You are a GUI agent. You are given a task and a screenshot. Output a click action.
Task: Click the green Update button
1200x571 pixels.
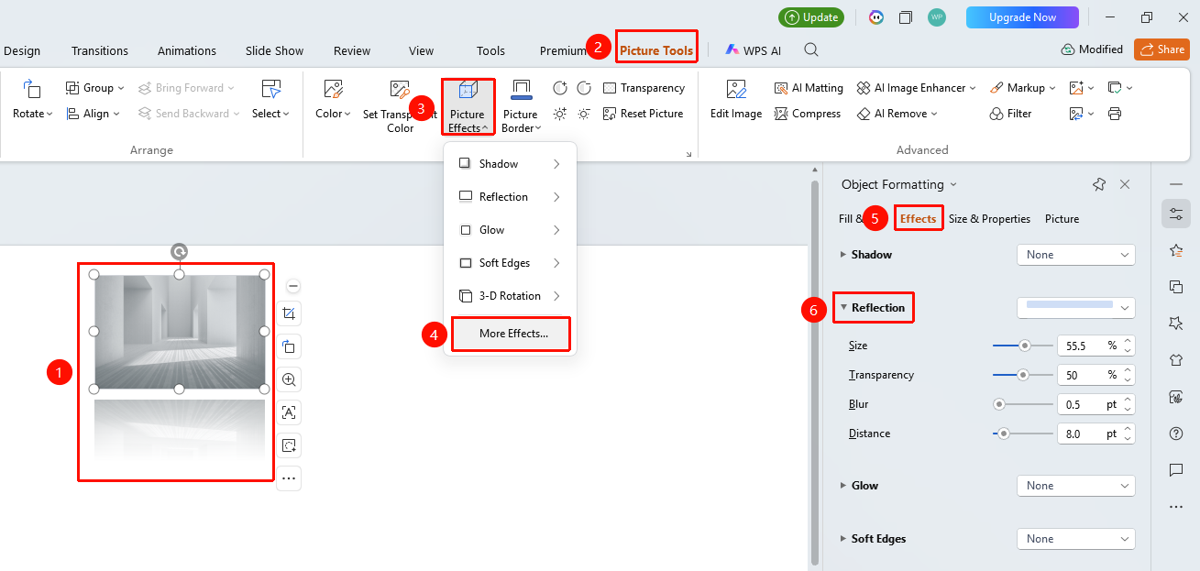811,17
